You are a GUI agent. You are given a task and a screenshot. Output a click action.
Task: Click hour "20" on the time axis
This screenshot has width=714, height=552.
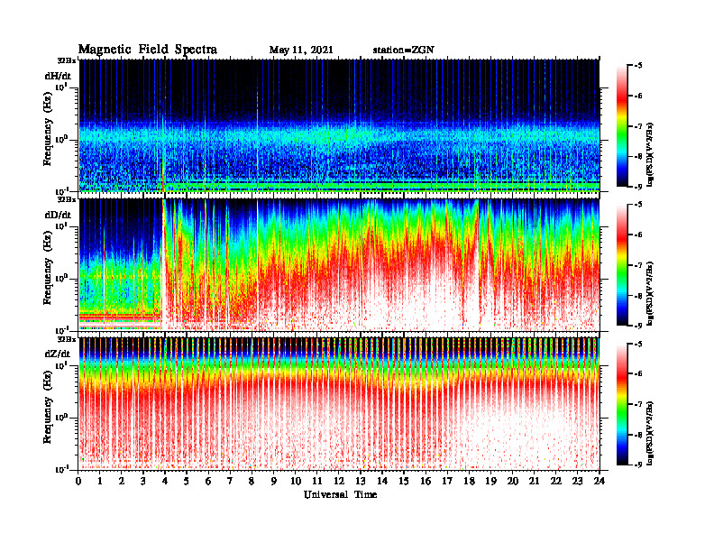513,482
